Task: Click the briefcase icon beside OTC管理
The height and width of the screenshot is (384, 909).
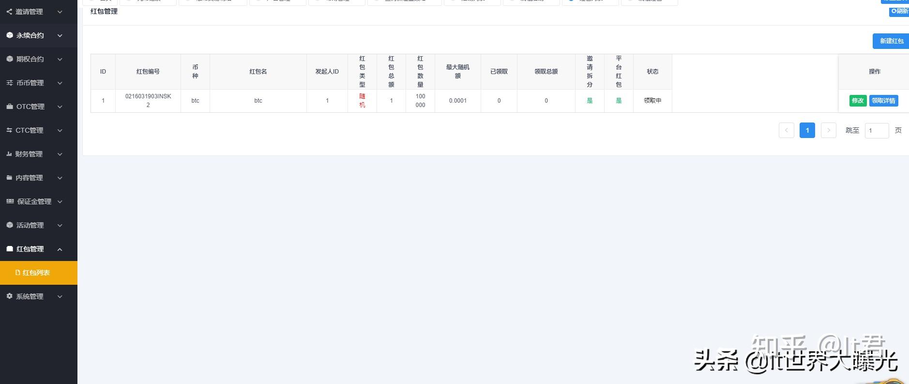Action: click(x=10, y=107)
